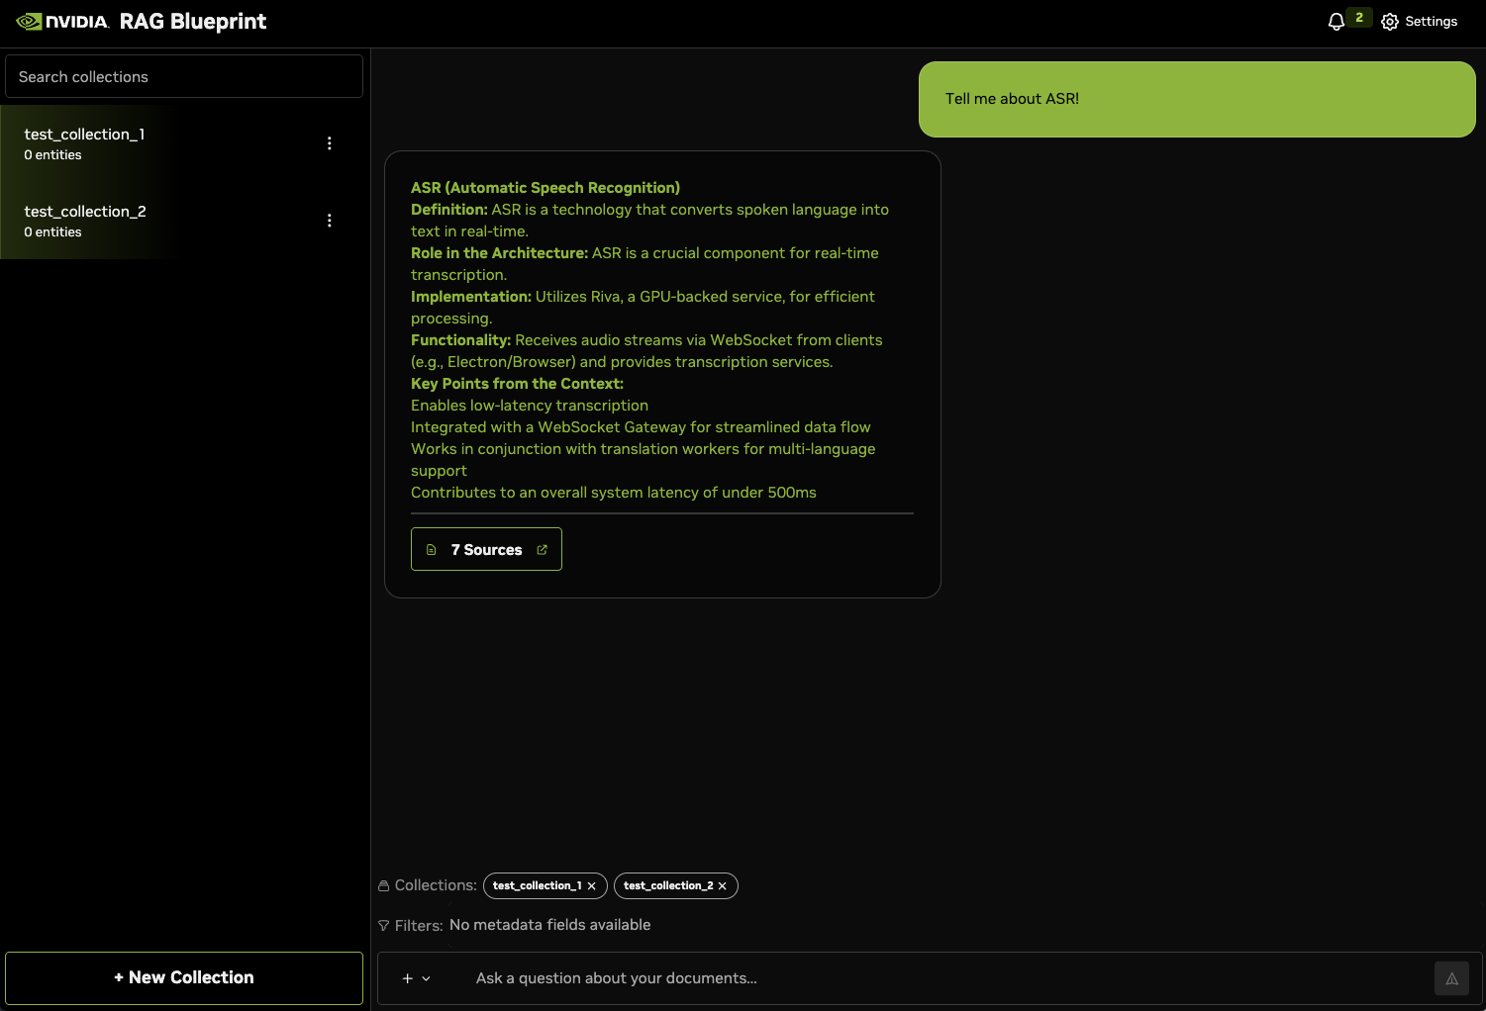Viewport: 1486px width, 1011px height.
Task: Select the "Tell me about ASR!" message bubble
Action: point(1196,99)
